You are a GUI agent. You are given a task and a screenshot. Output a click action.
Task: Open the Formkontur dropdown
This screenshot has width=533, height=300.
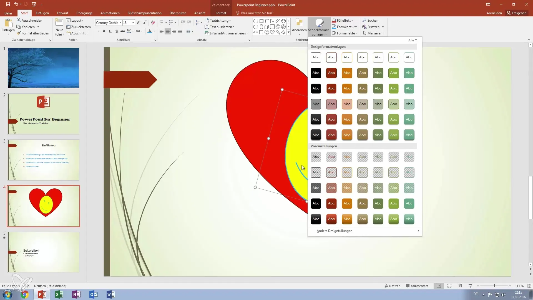[345, 27]
